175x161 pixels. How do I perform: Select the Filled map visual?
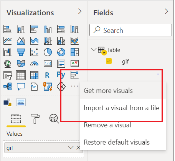pyautogui.click(x=21, y=63)
